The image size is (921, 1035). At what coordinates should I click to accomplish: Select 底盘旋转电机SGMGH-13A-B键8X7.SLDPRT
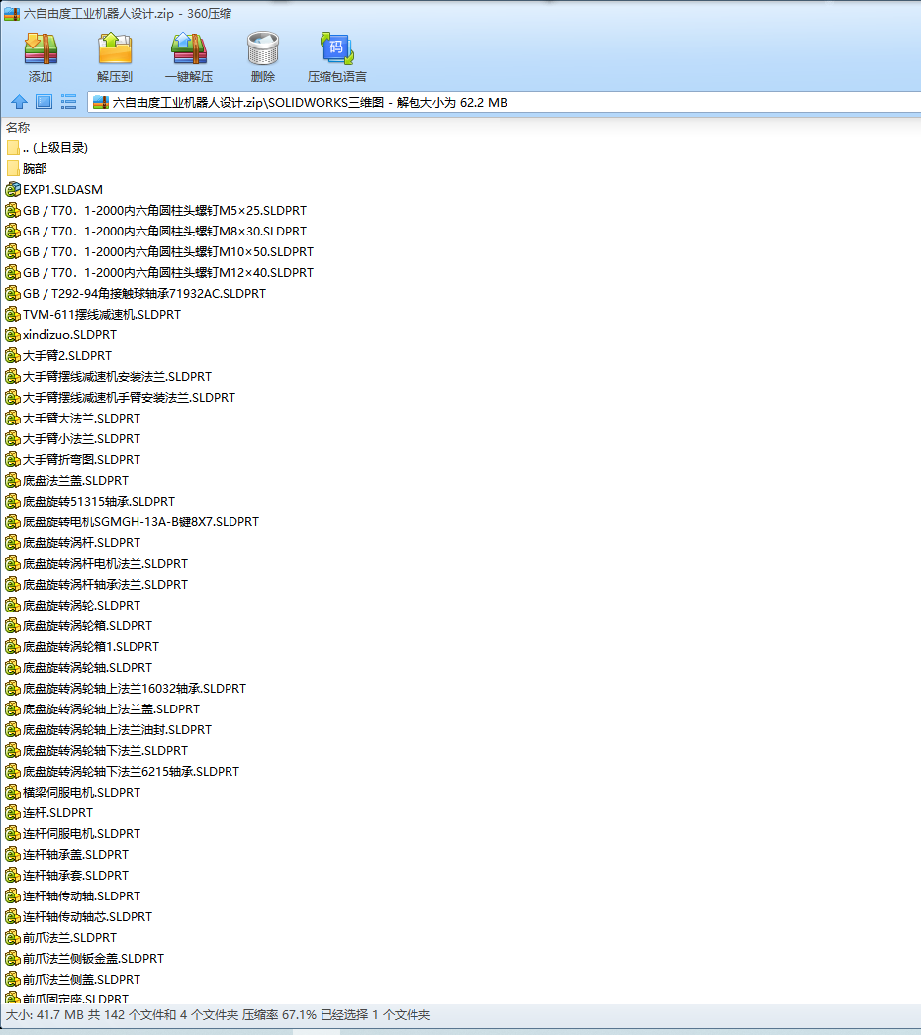pos(133,522)
